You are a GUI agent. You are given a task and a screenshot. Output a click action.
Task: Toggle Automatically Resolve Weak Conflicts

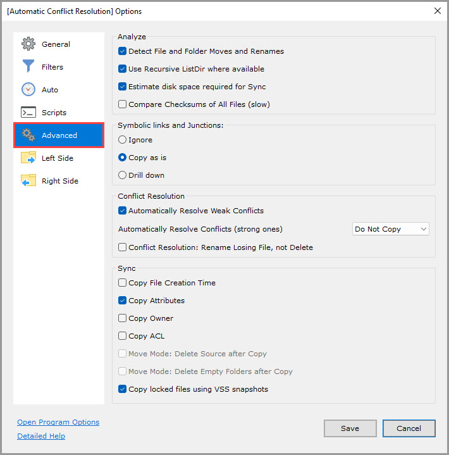pos(122,210)
